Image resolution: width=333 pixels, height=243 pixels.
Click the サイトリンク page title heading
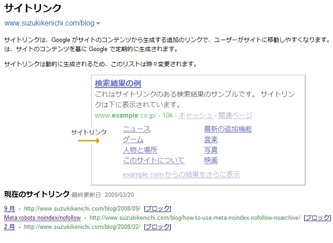(x=33, y=8)
